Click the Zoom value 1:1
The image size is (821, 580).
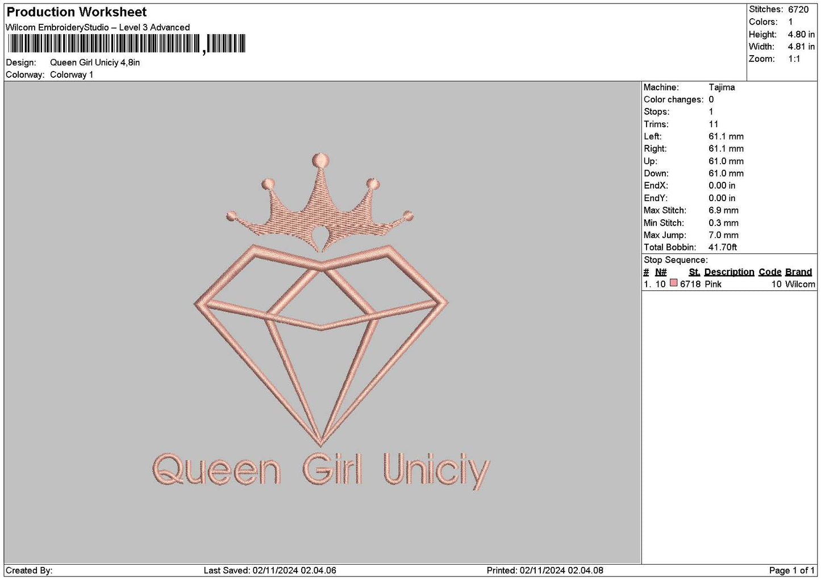coord(794,59)
